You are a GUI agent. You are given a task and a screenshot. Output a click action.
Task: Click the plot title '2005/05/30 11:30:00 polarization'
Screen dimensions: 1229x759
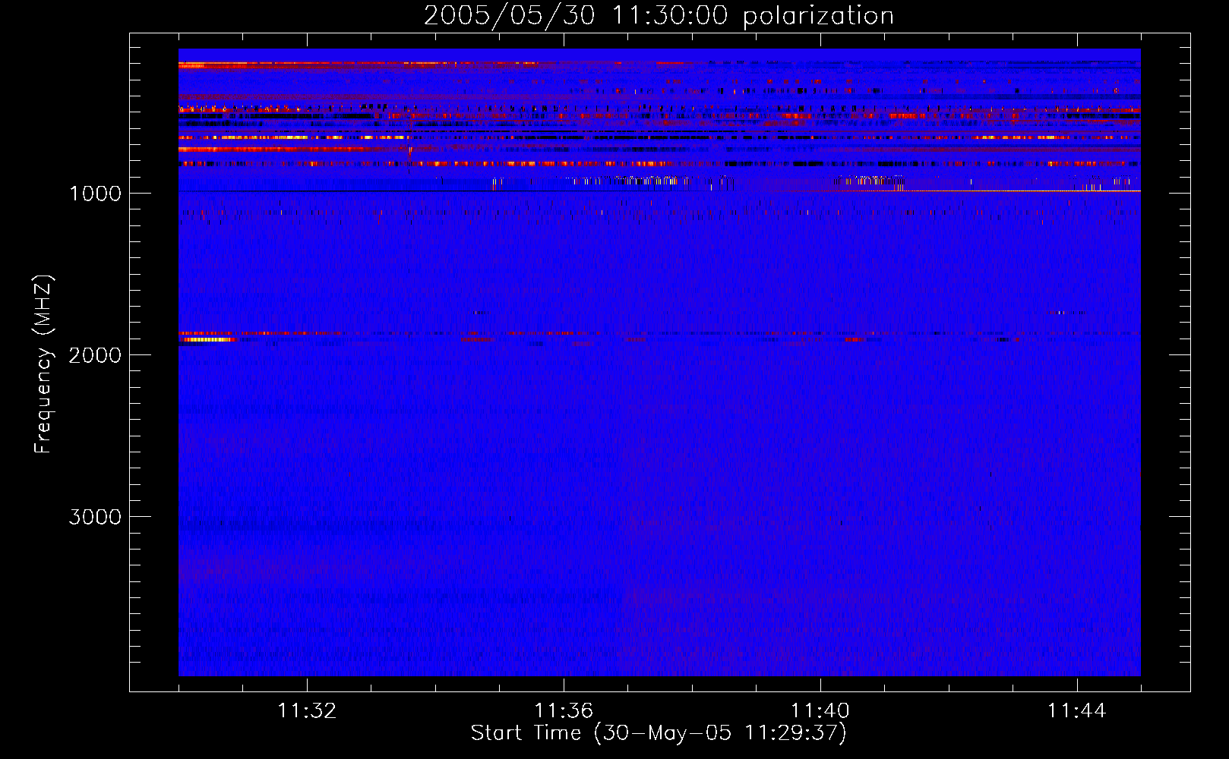point(659,16)
